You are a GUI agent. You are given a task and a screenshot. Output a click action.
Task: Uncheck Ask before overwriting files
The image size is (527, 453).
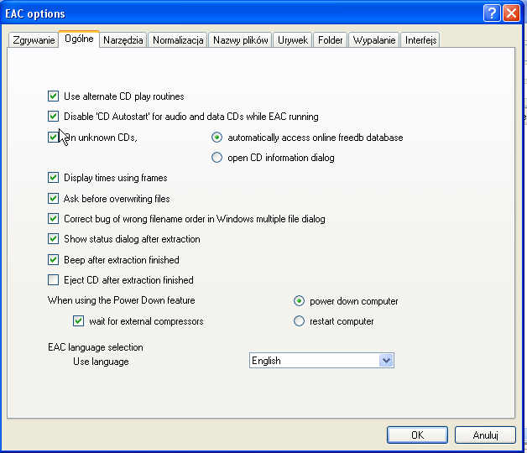pos(53,198)
